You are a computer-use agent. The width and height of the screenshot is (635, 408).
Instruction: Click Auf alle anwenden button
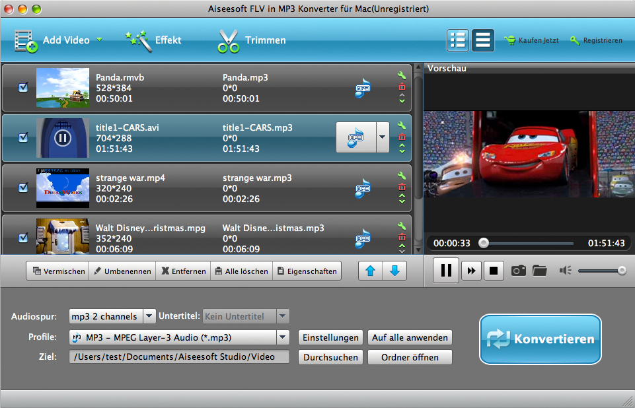410,337
